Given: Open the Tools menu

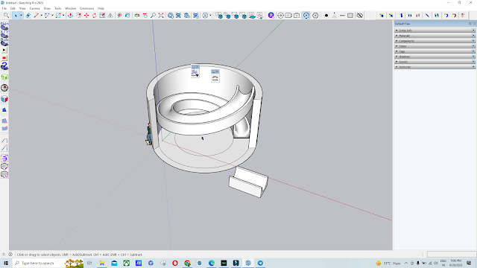Looking at the screenshot, I should tap(58, 8).
